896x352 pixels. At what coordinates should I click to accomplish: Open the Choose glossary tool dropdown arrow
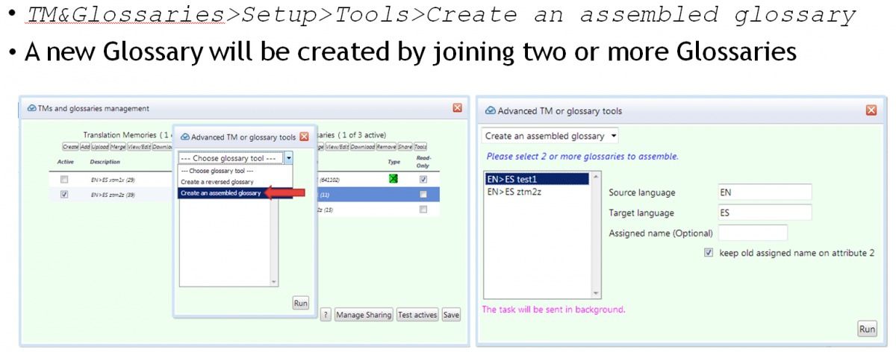tap(288, 158)
